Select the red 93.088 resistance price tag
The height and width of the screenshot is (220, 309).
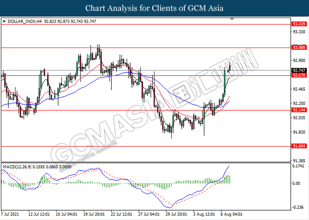click(298, 47)
